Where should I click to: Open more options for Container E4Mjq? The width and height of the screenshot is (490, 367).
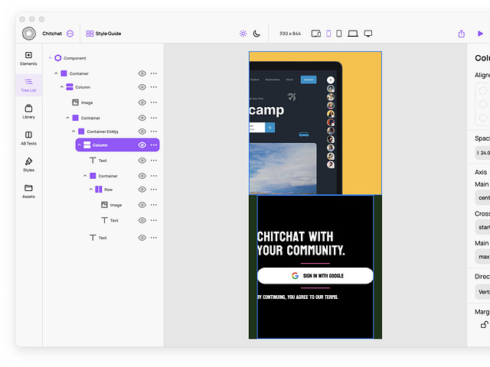[x=154, y=132]
